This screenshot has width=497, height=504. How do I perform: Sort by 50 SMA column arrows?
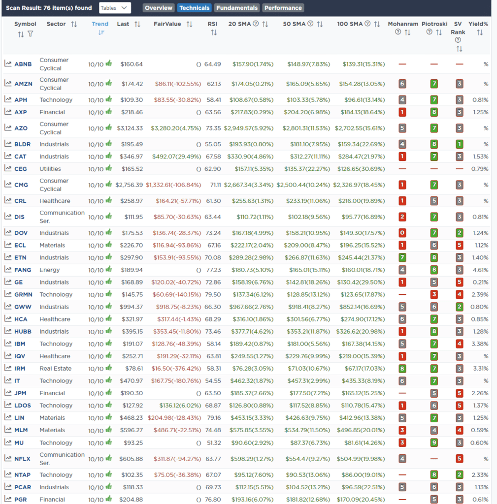(320, 24)
